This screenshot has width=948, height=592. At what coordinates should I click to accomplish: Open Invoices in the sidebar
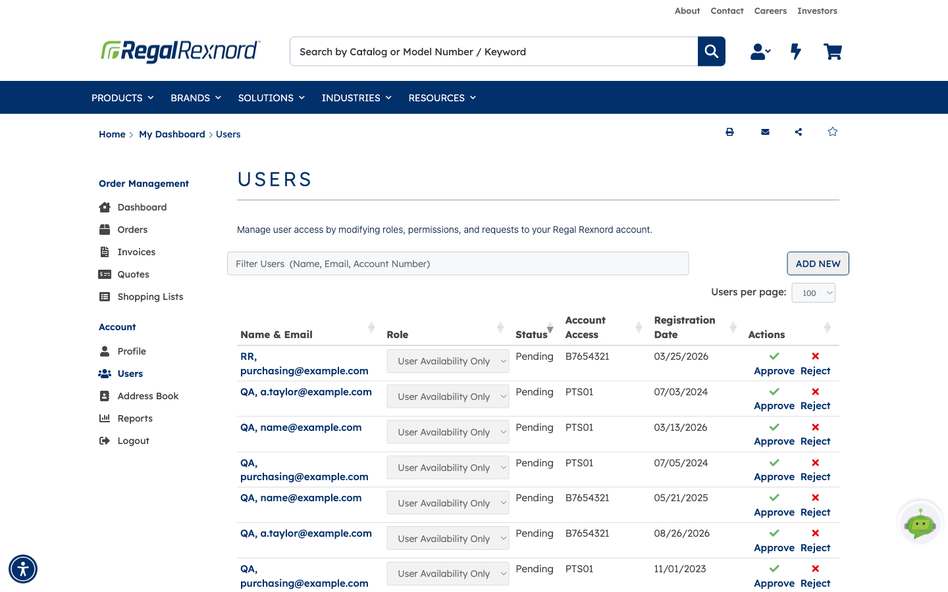click(x=136, y=252)
